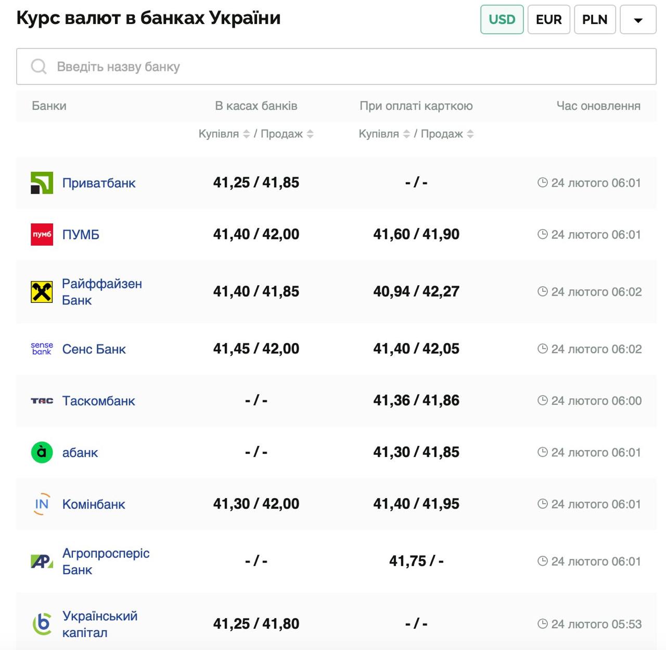Image resolution: width=666 pixels, height=650 pixels.
Task: Click the Український капітал logo icon
Action: (x=42, y=623)
